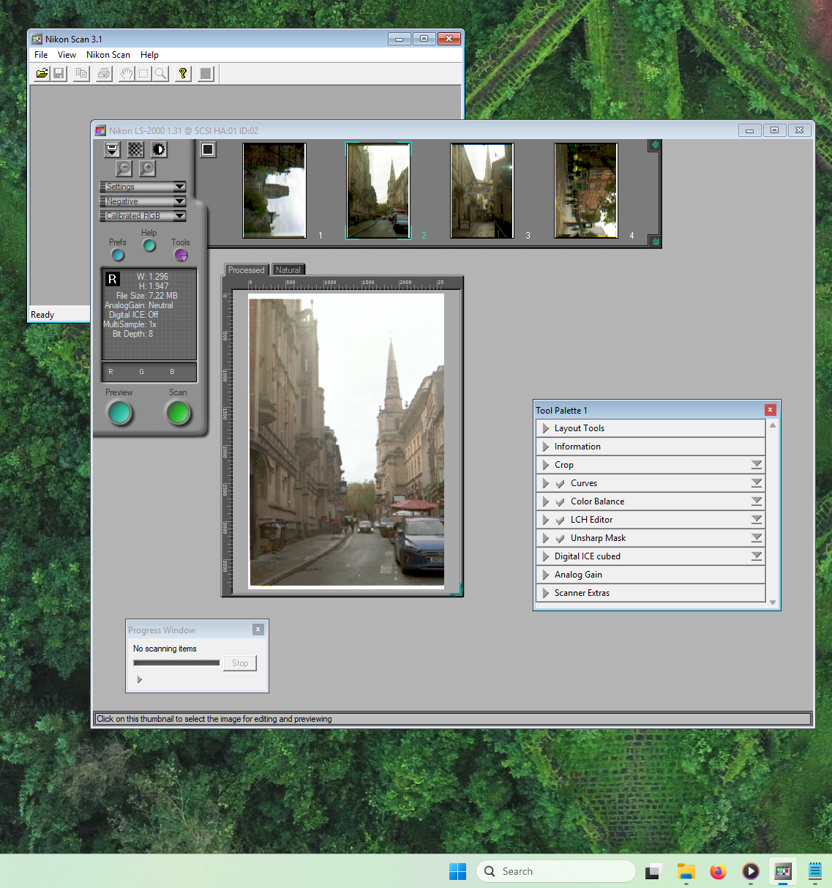Open the Calibrated RGB color model dropdown
This screenshot has height=888, width=832.
(142, 216)
